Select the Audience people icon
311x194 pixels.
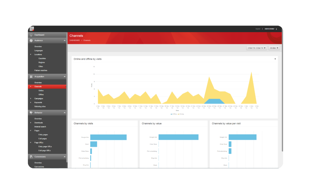pos(31,40)
